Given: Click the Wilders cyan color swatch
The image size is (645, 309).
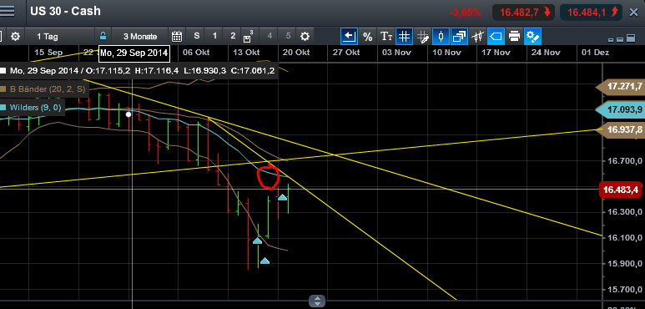Looking at the screenshot, I should click(x=3, y=108).
